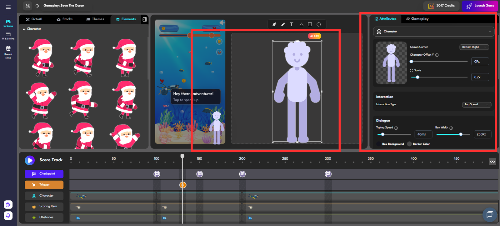
Task: Open the Character attributes selector dropdown
Action: click(x=433, y=32)
